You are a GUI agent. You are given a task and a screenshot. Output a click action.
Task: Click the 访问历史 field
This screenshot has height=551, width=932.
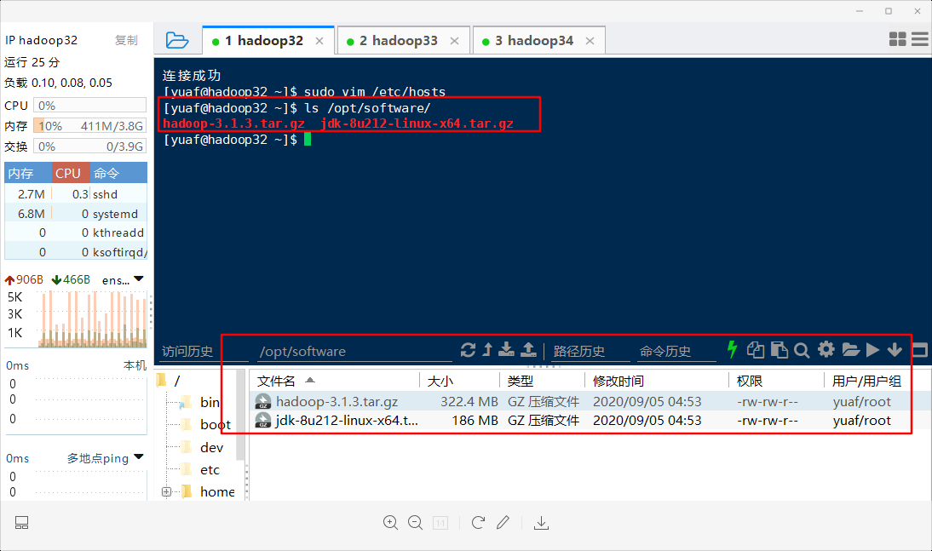(204, 351)
